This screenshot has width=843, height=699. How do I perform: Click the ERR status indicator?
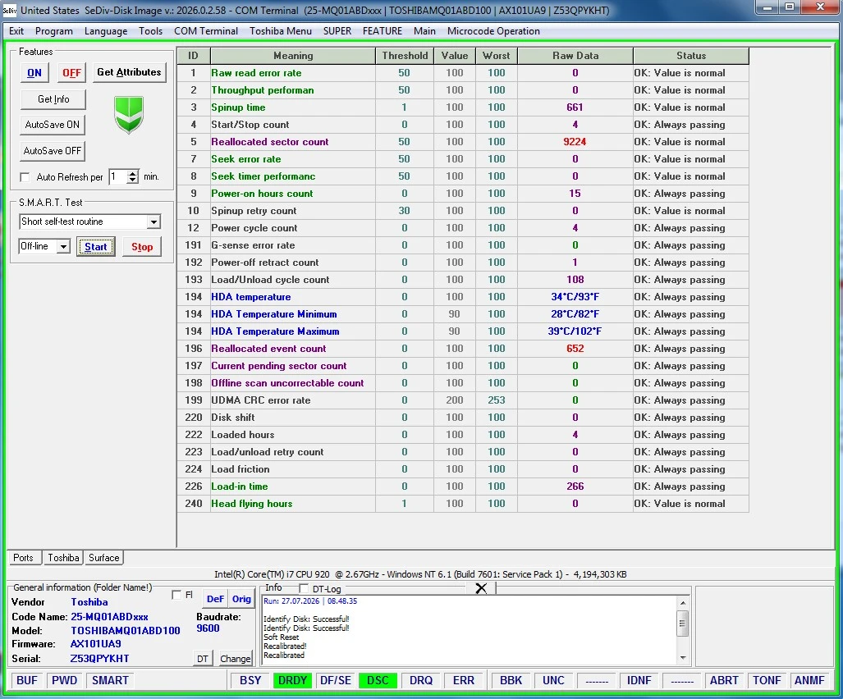(464, 680)
